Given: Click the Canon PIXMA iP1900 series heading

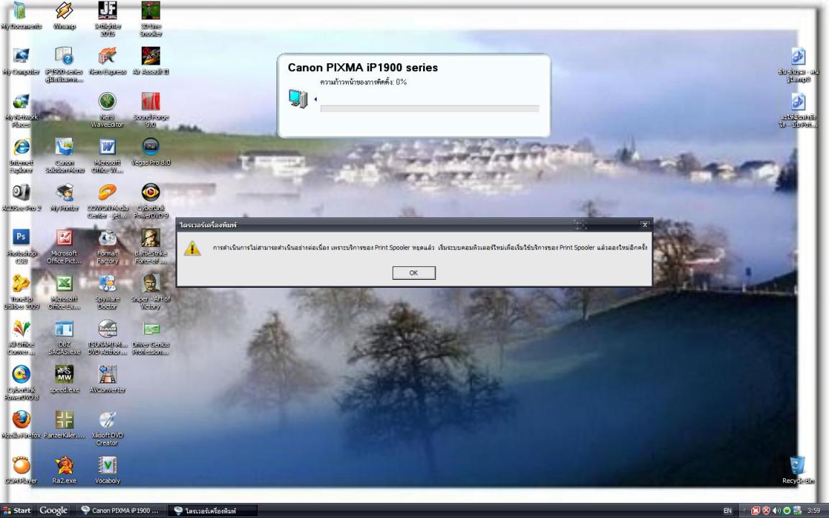Looking at the screenshot, I should (363, 68).
